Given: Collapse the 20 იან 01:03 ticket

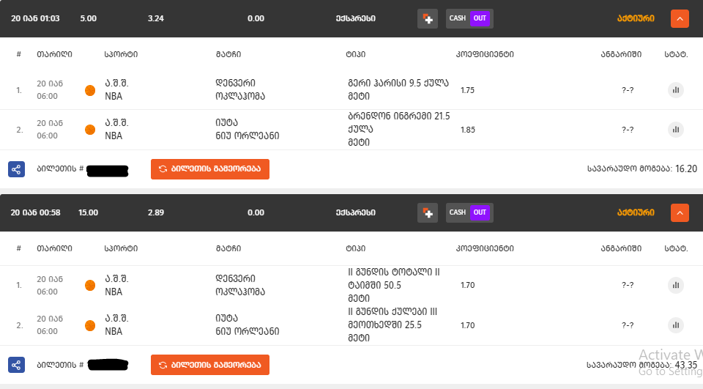Looking at the screenshot, I should (x=680, y=18).
